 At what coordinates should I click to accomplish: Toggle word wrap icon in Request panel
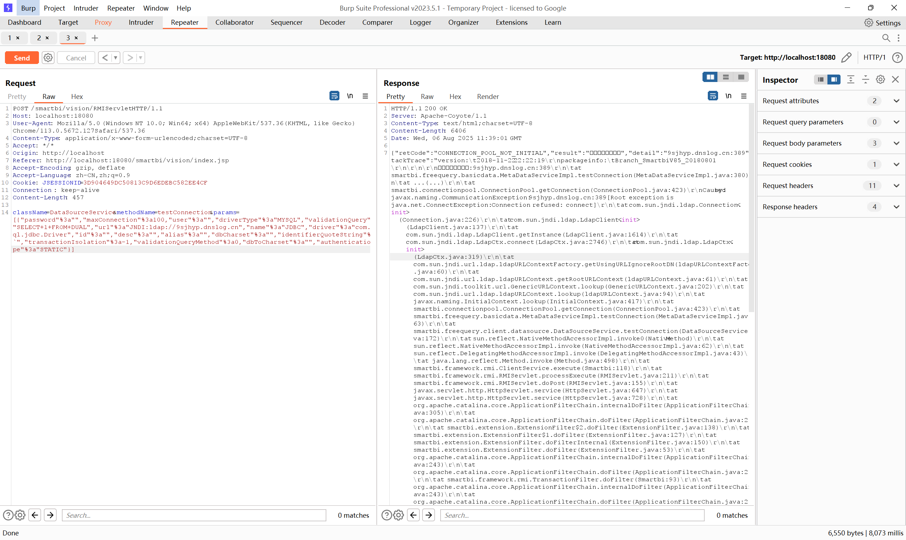point(334,96)
